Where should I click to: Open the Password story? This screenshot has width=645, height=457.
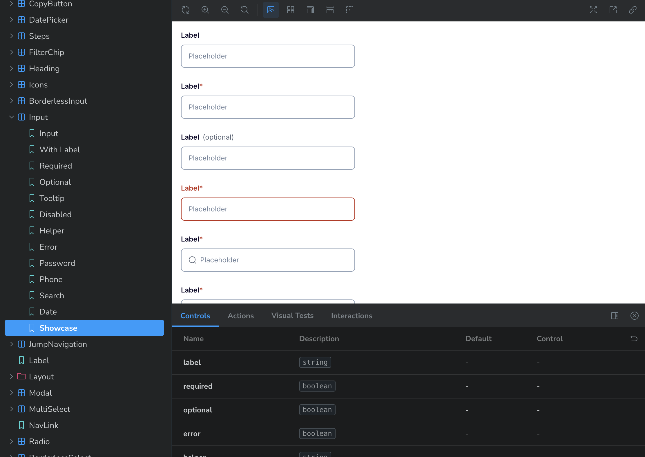click(57, 263)
